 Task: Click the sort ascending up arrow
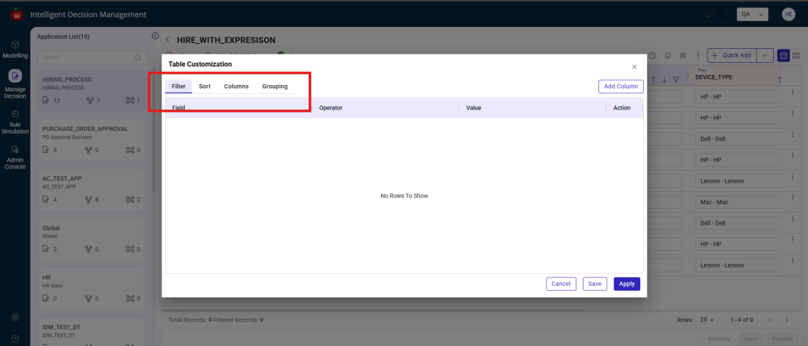click(x=654, y=79)
